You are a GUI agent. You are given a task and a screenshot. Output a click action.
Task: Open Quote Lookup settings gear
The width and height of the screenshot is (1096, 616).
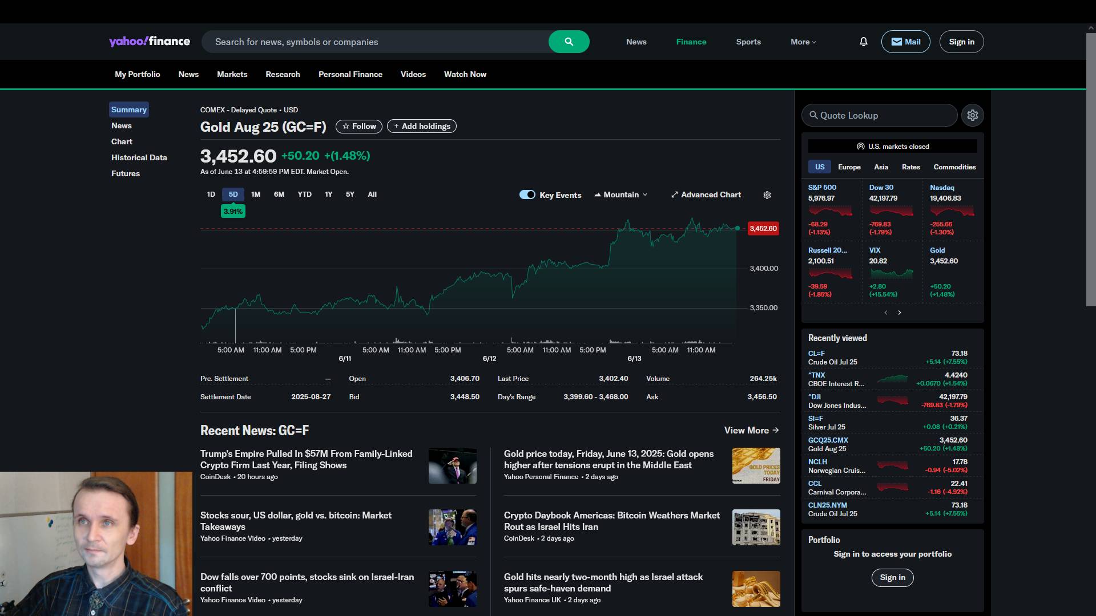972,115
